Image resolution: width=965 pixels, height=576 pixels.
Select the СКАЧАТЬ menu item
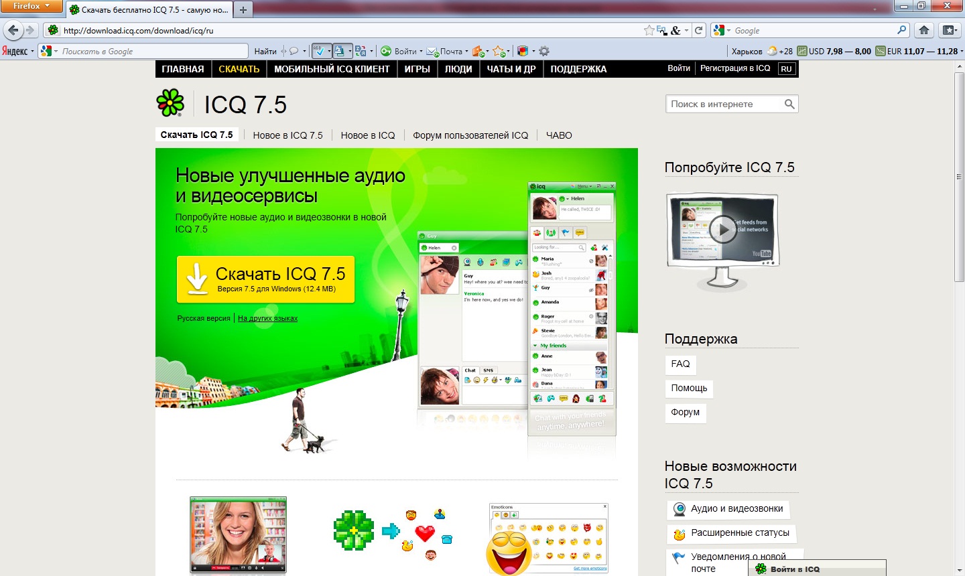[239, 69]
